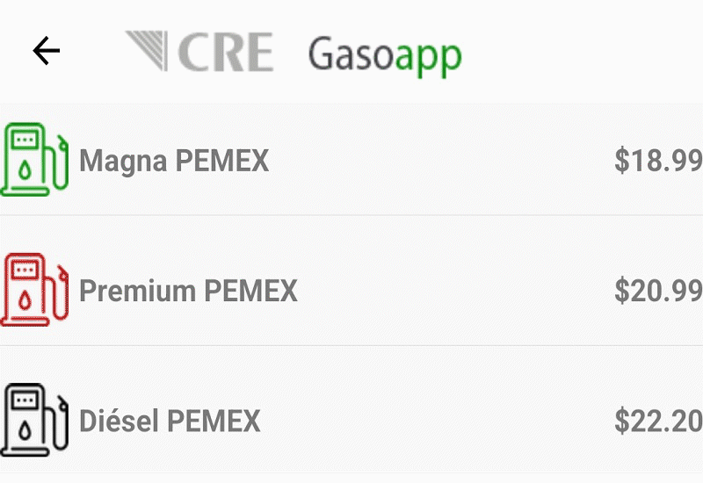The image size is (703, 483).
Task: Click the word PEMEX in the Premium row
Action: pos(250,291)
